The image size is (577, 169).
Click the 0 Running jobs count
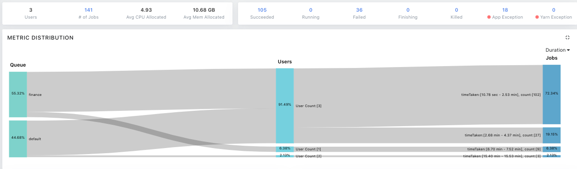(x=310, y=9)
